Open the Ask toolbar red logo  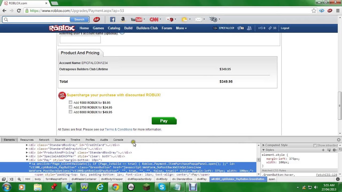click(96, 19)
